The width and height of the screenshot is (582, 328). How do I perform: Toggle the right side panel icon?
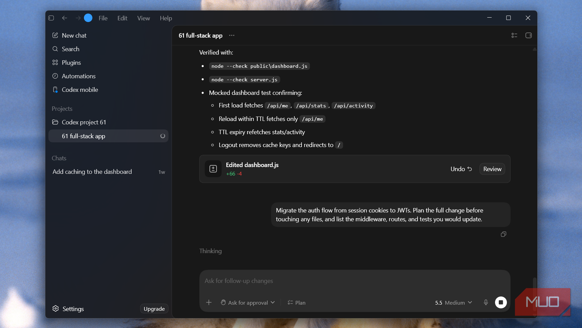pos(529,35)
